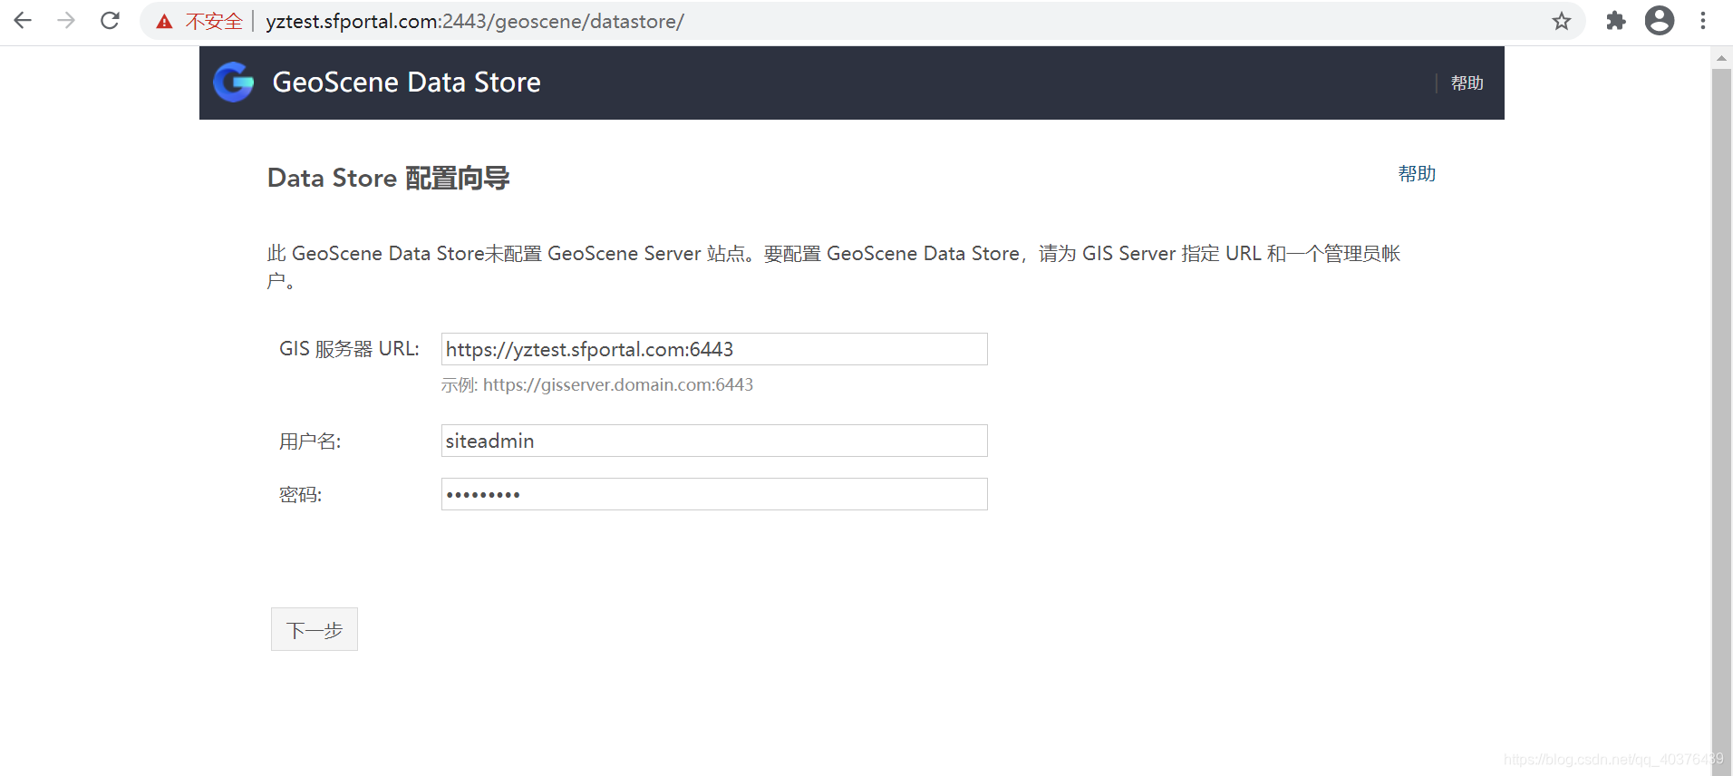This screenshot has height=776, width=1733.
Task: Open the browser three-dot menu
Action: (1703, 20)
